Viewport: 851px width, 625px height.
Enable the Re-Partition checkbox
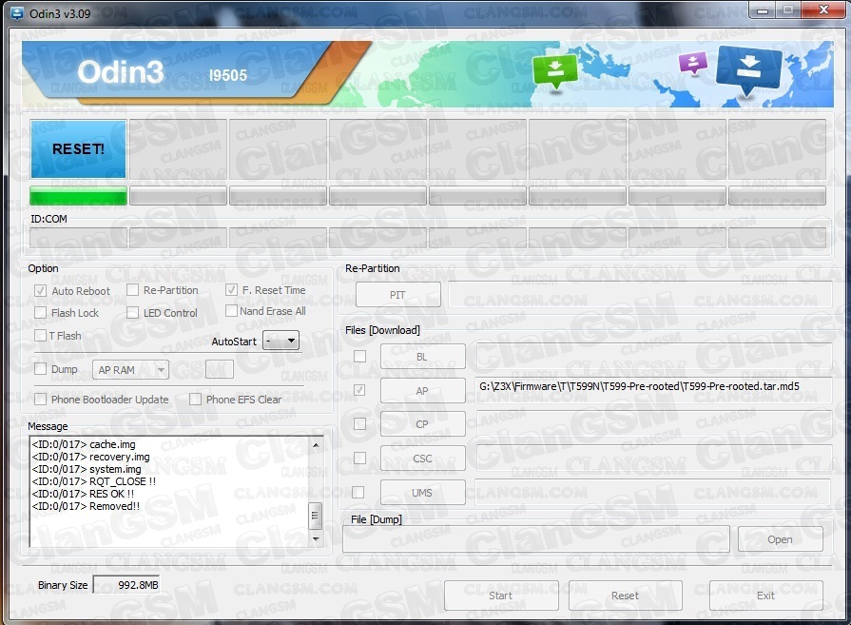[132, 290]
